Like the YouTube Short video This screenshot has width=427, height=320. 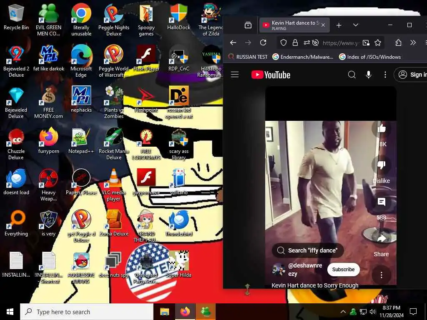(x=382, y=128)
